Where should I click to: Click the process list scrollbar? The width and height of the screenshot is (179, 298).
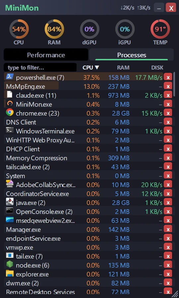pos(174,84)
